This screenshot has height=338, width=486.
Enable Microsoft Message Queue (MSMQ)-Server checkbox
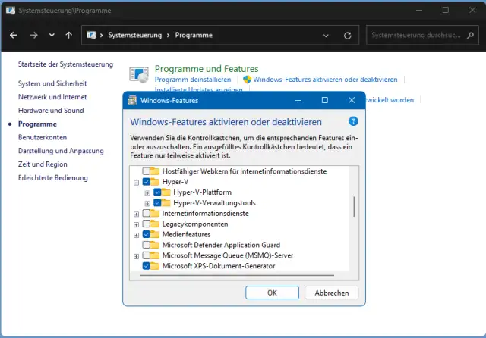[x=146, y=255]
